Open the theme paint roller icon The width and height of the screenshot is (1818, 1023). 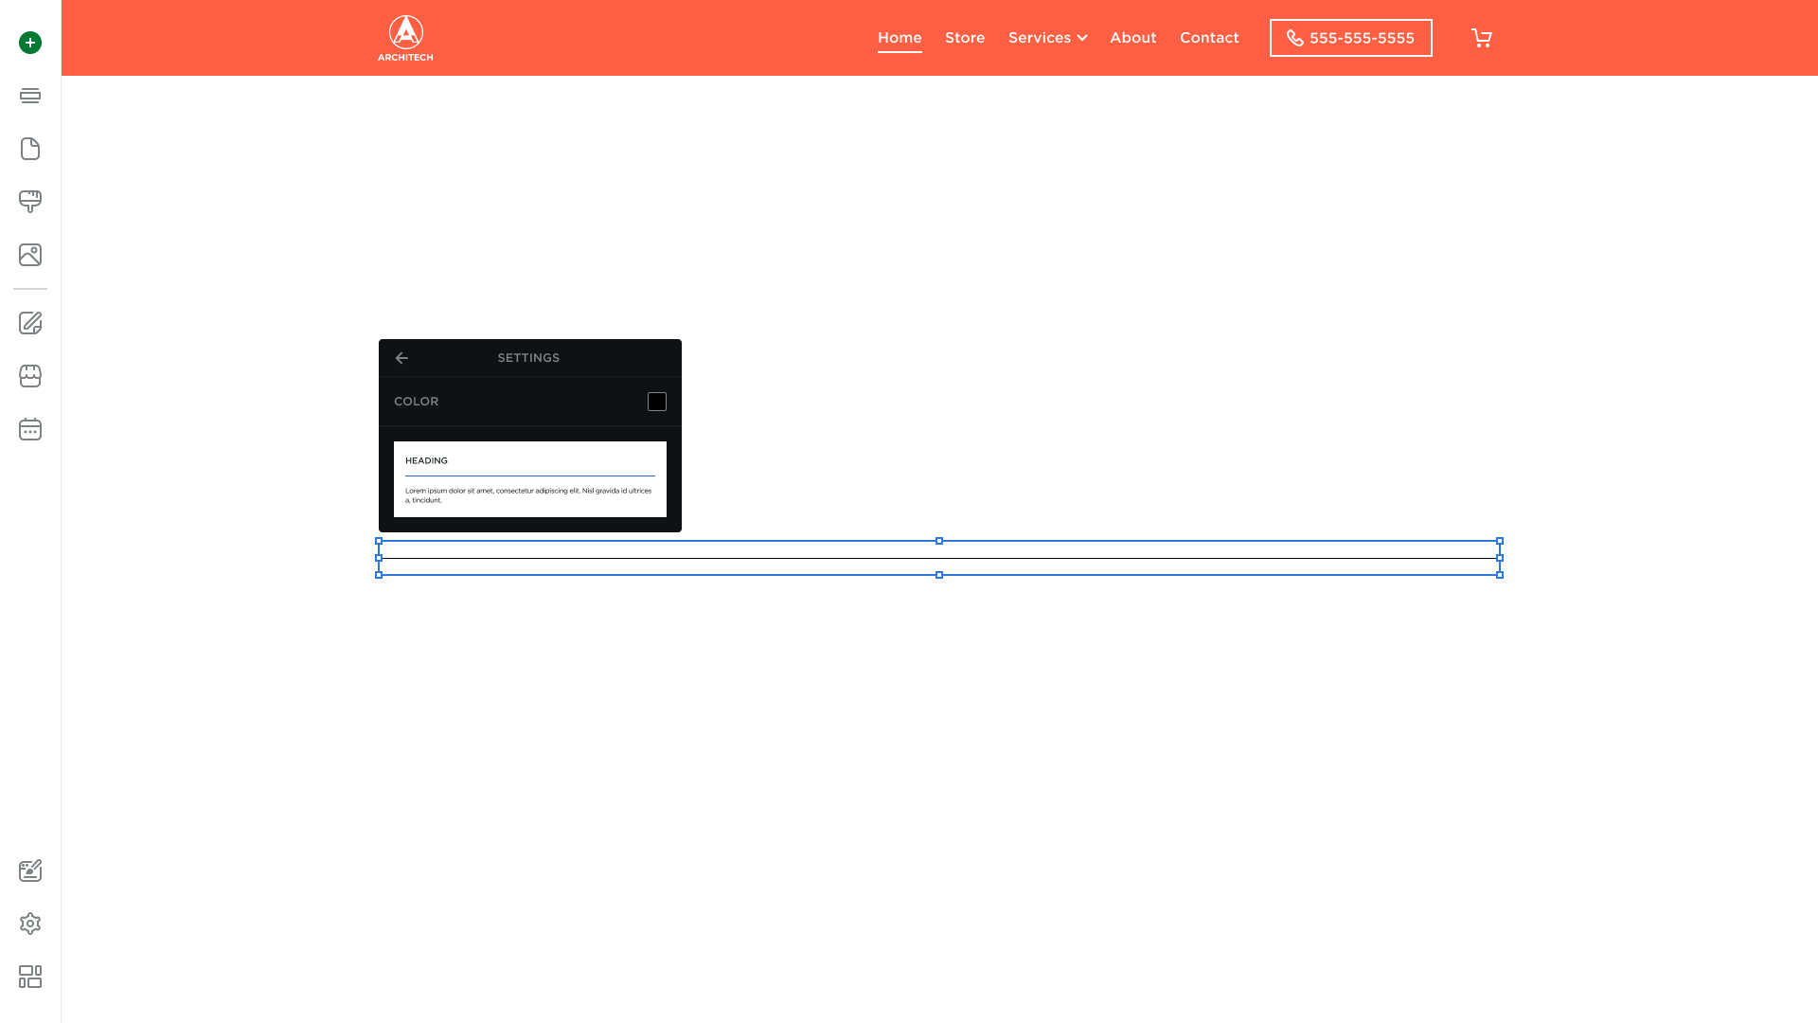click(x=30, y=201)
